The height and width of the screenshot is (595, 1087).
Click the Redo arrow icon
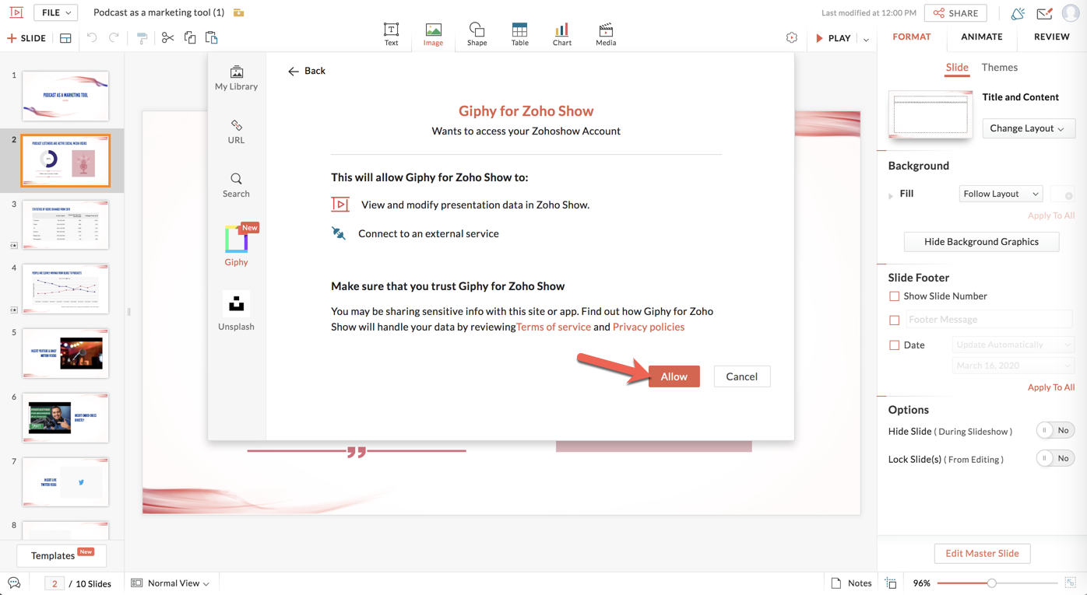pos(114,38)
